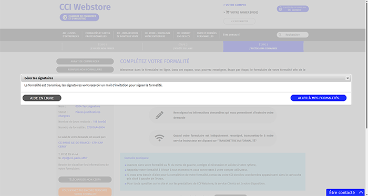The image size is (368, 196).
Task: Select Étape 3 J'accède à ma commande
Action: (263, 46)
